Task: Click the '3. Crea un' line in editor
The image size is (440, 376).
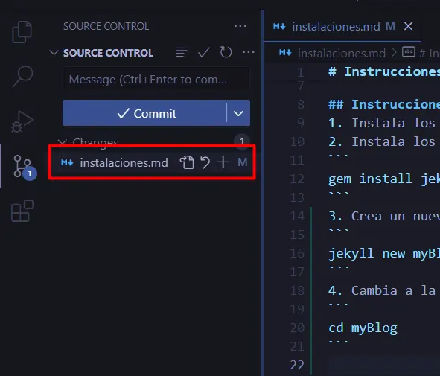Action: coord(384,217)
